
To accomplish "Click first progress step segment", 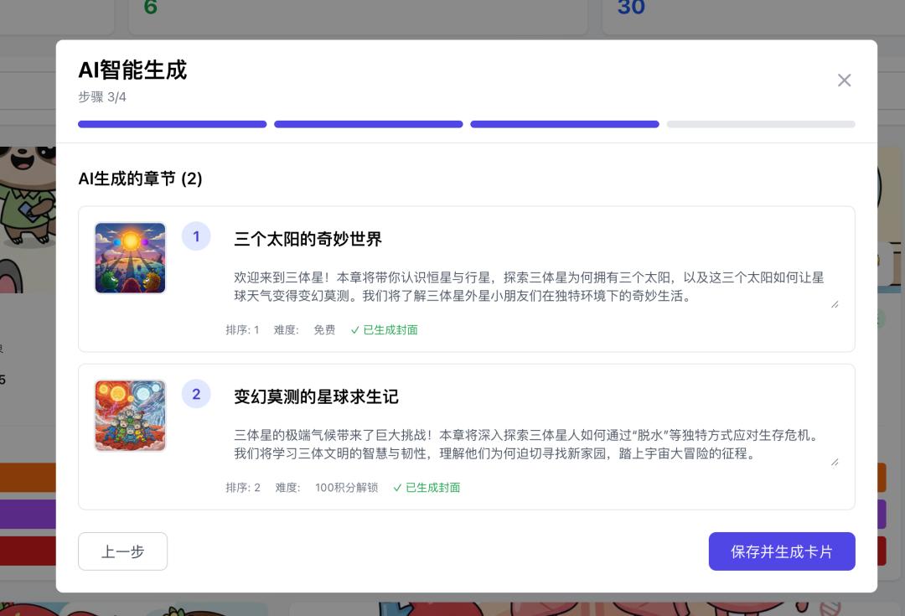I will (x=172, y=124).
